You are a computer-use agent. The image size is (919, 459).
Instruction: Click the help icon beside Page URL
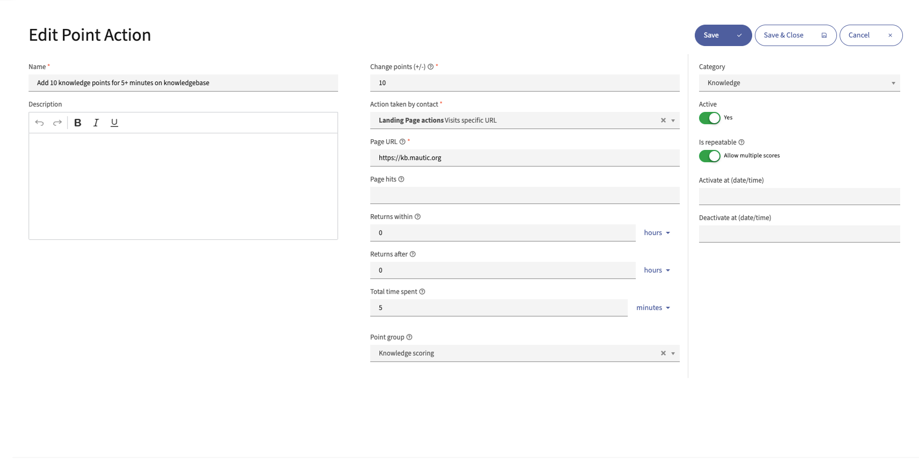coord(402,142)
